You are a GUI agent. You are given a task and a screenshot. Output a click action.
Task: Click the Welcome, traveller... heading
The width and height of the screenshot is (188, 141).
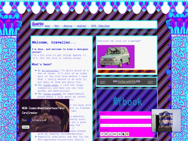pos(54,42)
